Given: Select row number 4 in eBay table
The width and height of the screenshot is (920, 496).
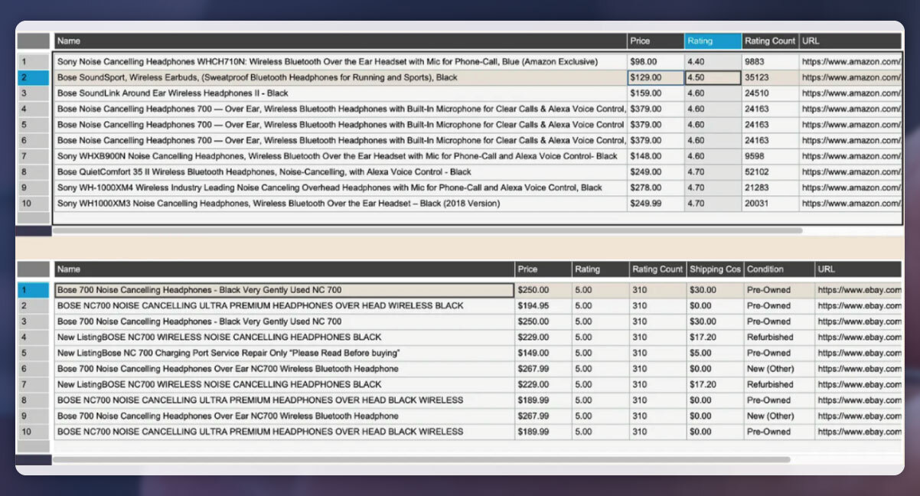Looking at the screenshot, I should tap(34, 338).
